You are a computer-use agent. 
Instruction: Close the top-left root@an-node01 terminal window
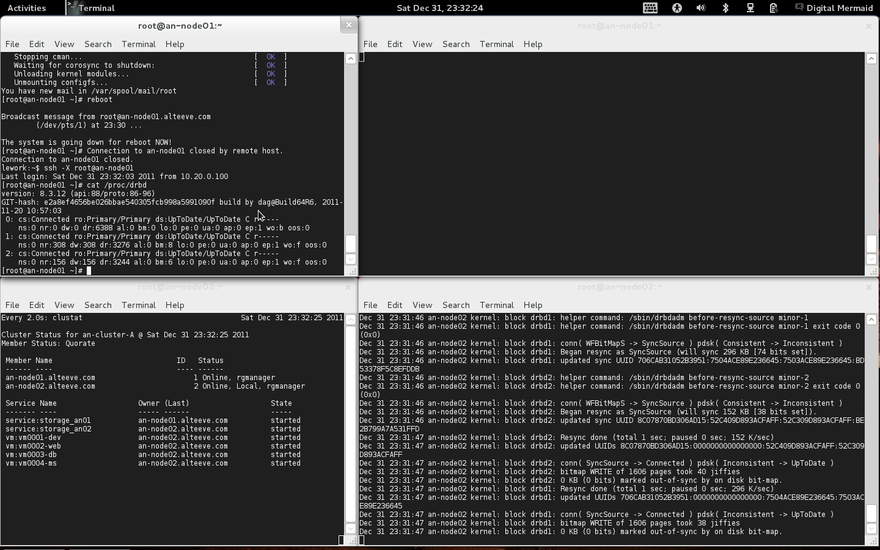point(348,25)
